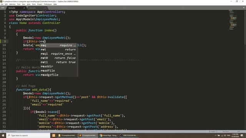Choose the 'ret1 return true' autocomplete suggestion
The width and height of the screenshot is (246, 138).
(58, 62)
